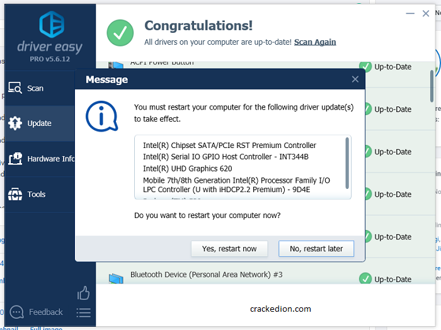Screen dimensions: 441x330
Task: Select the Update gear icon
Action: pyautogui.click(x=15, y=123)
